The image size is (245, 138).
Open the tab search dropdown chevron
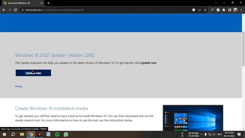(216, 3)
